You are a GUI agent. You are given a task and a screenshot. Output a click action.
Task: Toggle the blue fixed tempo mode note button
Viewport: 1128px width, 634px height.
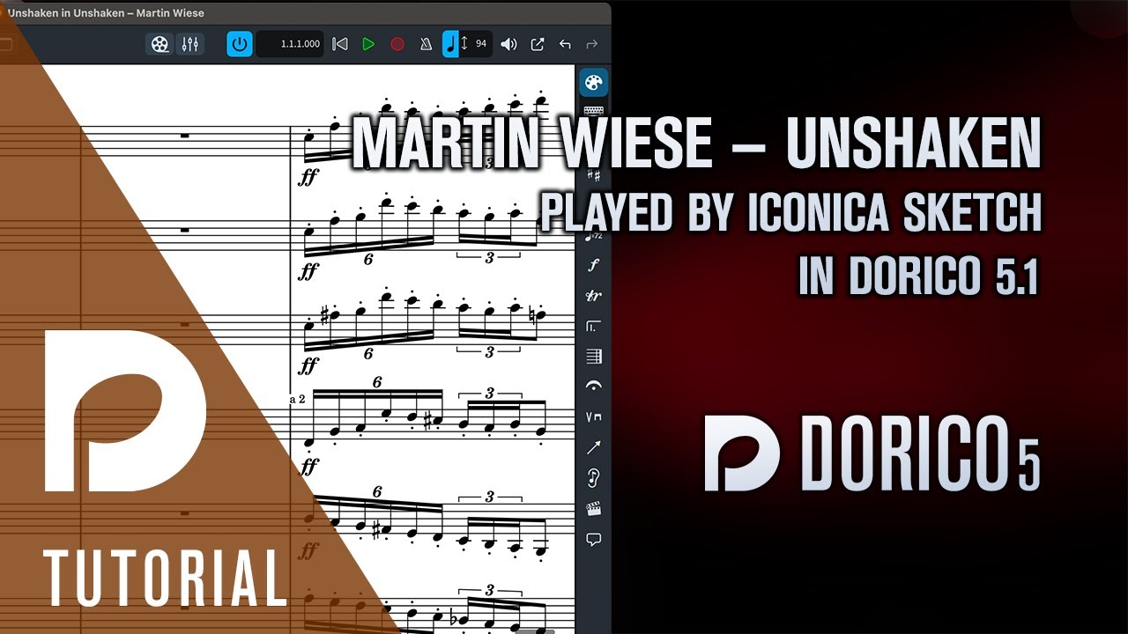point(450,44)
